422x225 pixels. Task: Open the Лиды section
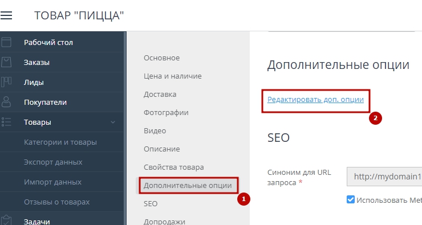pyautogui.click(x=34, y=82)
